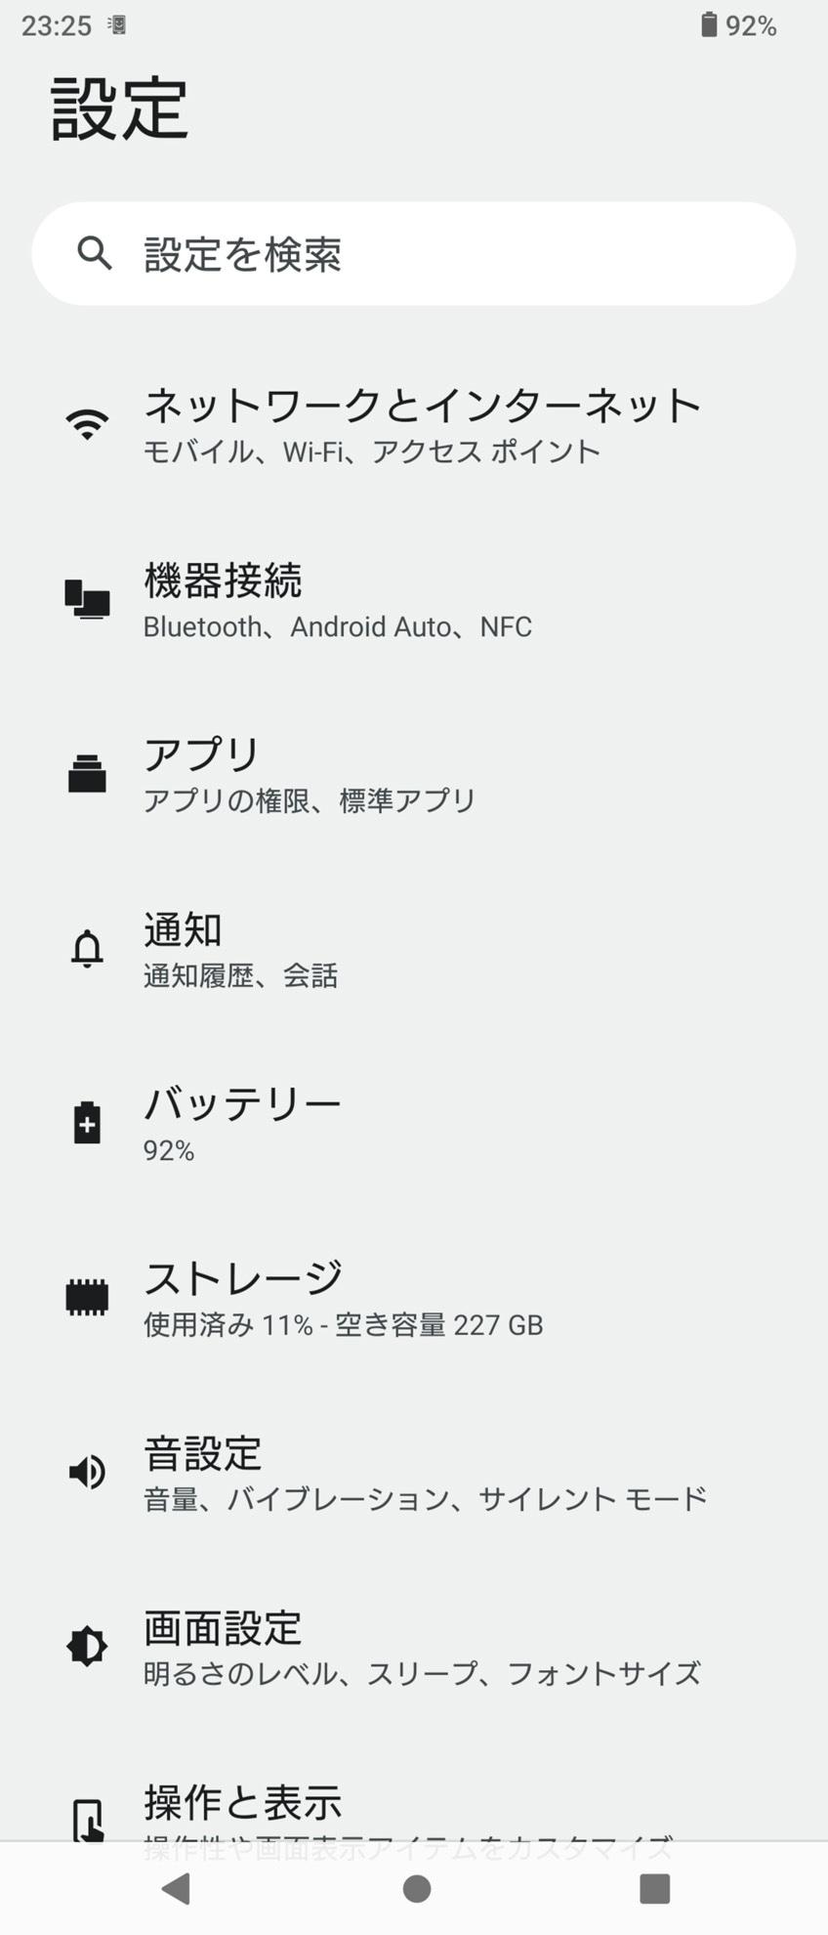This screenshot has height=1935, width=828.
Task: Tap the sound speaker icon
Action: click(87, 1472)
